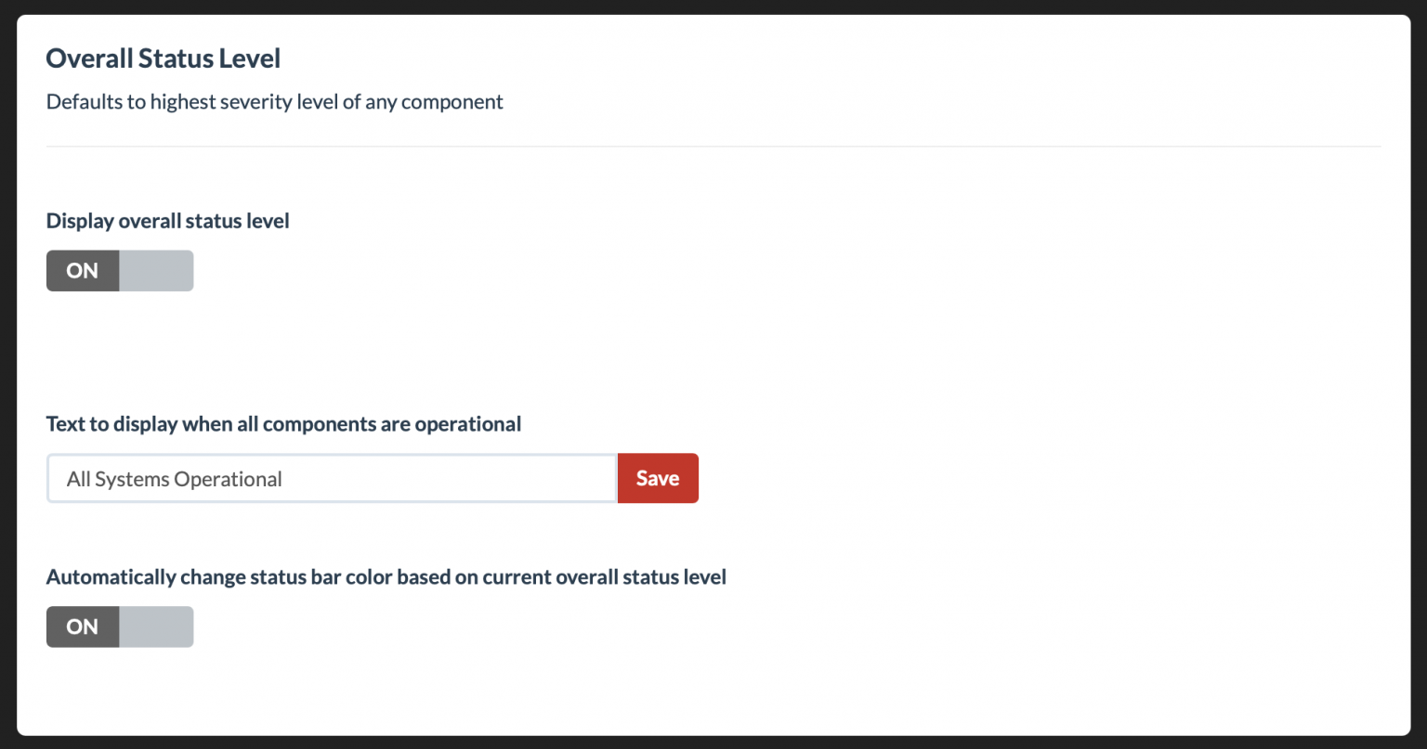Click the gray side of the first ON switch
Viewport: 1427px width, 749px height.
click(x=155, y=270)
